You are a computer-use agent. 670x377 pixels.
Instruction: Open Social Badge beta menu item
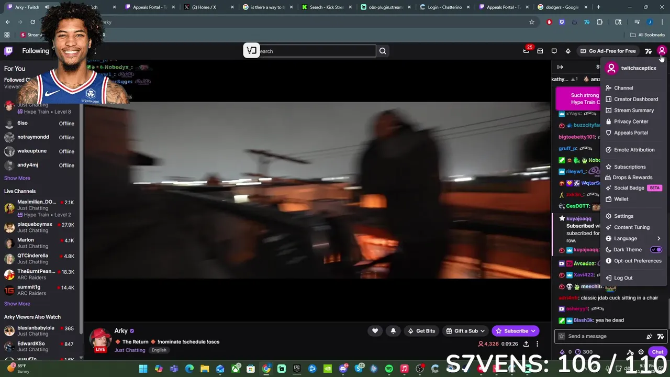(634, 188)
